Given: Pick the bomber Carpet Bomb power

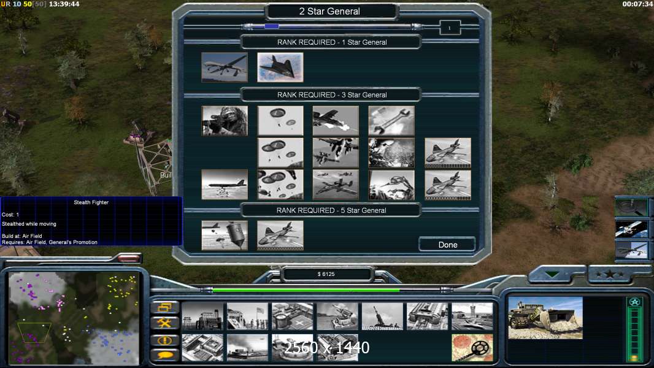Looking at the screenshot, I should (x=225, y=185).
